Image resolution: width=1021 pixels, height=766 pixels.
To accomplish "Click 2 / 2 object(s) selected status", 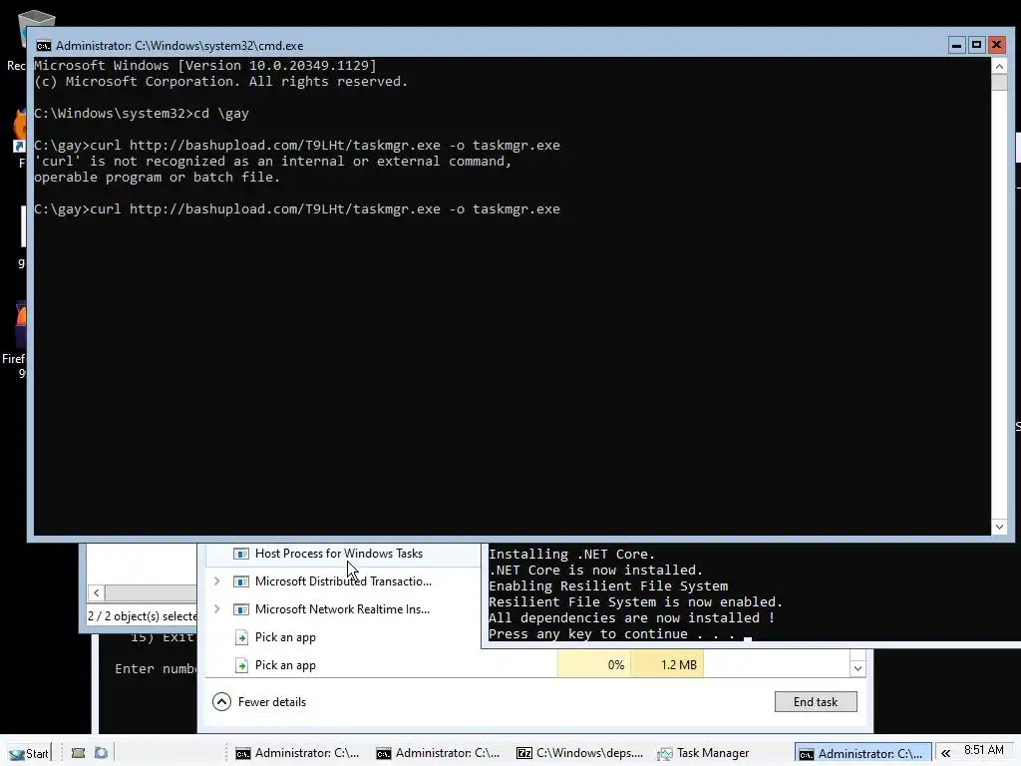I will (x=142, y=616).
